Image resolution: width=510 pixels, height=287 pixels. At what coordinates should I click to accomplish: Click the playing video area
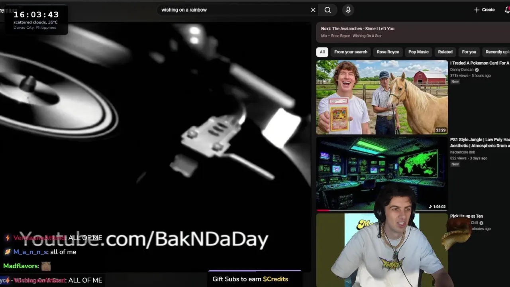[155, 147]
